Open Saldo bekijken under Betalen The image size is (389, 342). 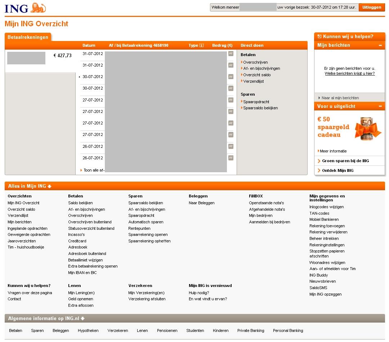pos(80,203)
